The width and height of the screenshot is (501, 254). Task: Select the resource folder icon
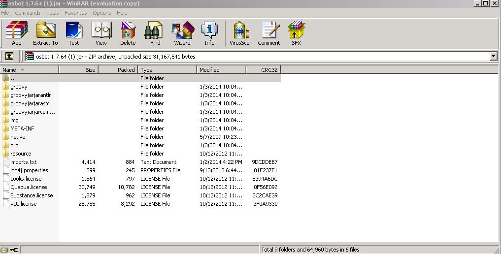click(5, 154)
